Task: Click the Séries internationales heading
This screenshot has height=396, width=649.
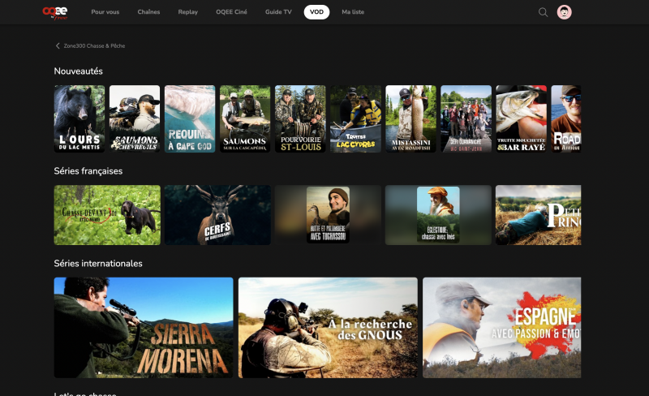Action: click(x=98, y=264)
